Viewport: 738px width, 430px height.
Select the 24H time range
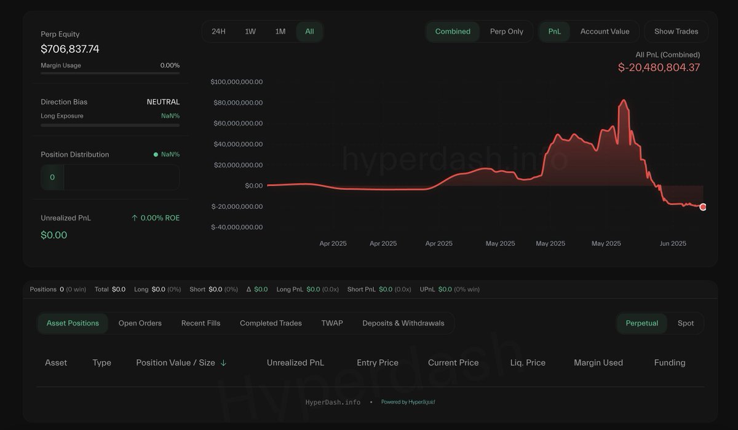click(218, 31)
